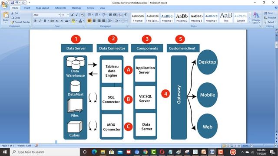Save the document from Quick Access Toolbar
Viewport: 278px width, 156px height.
pyautogui.click(x=12, y=3)
